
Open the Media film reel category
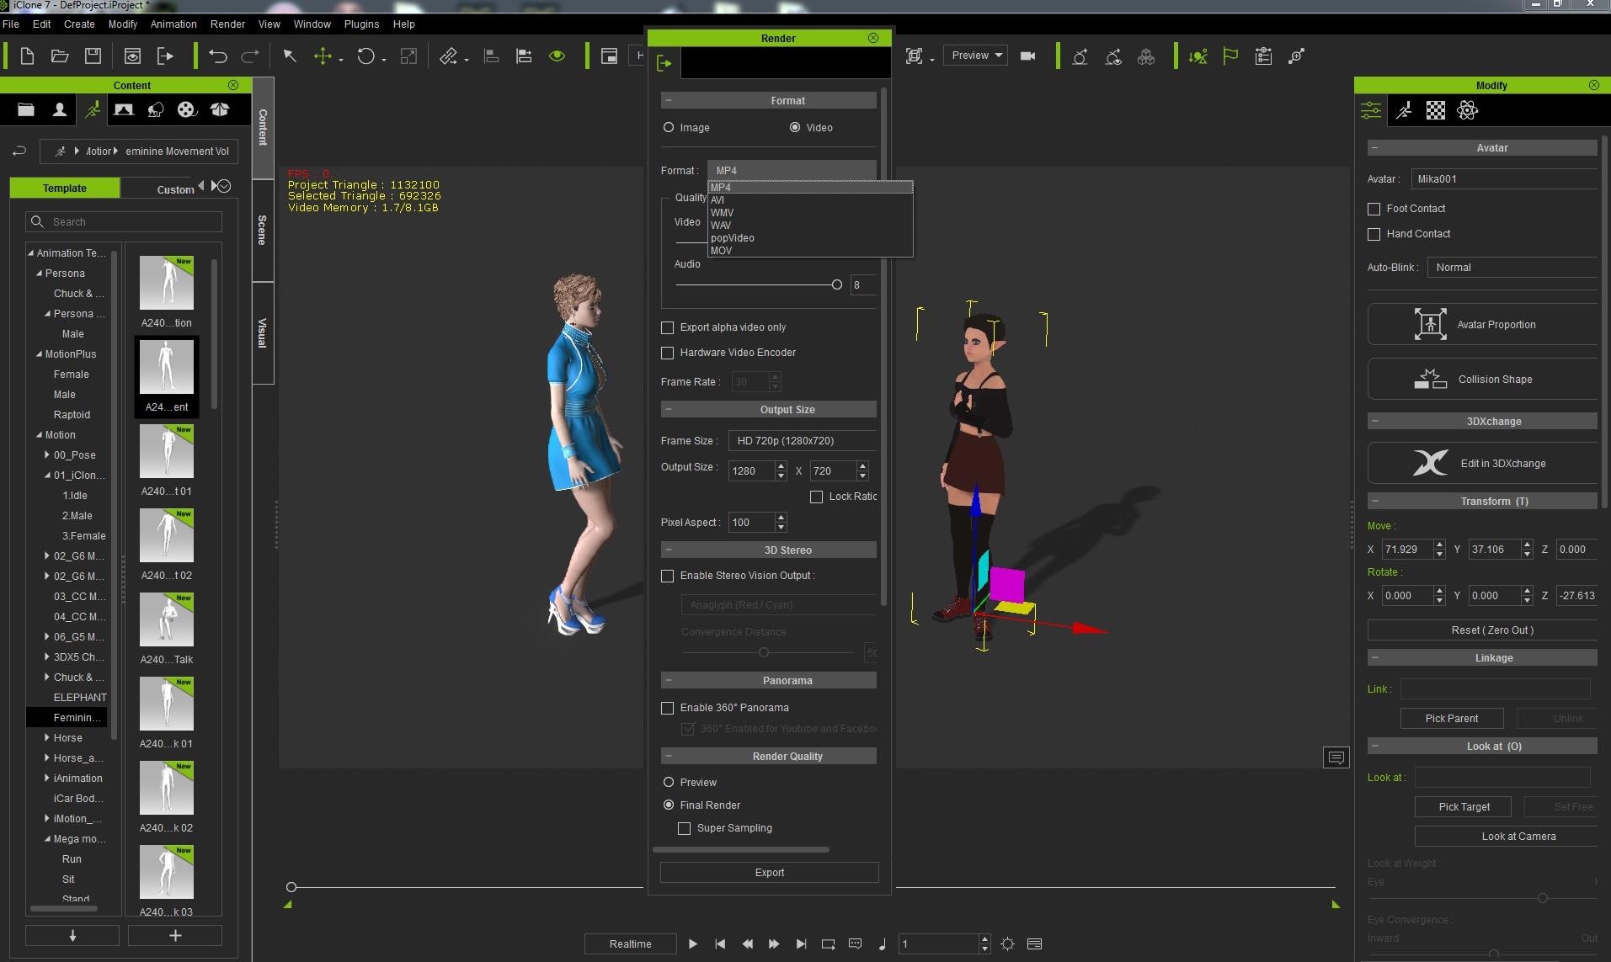point(187,109)
